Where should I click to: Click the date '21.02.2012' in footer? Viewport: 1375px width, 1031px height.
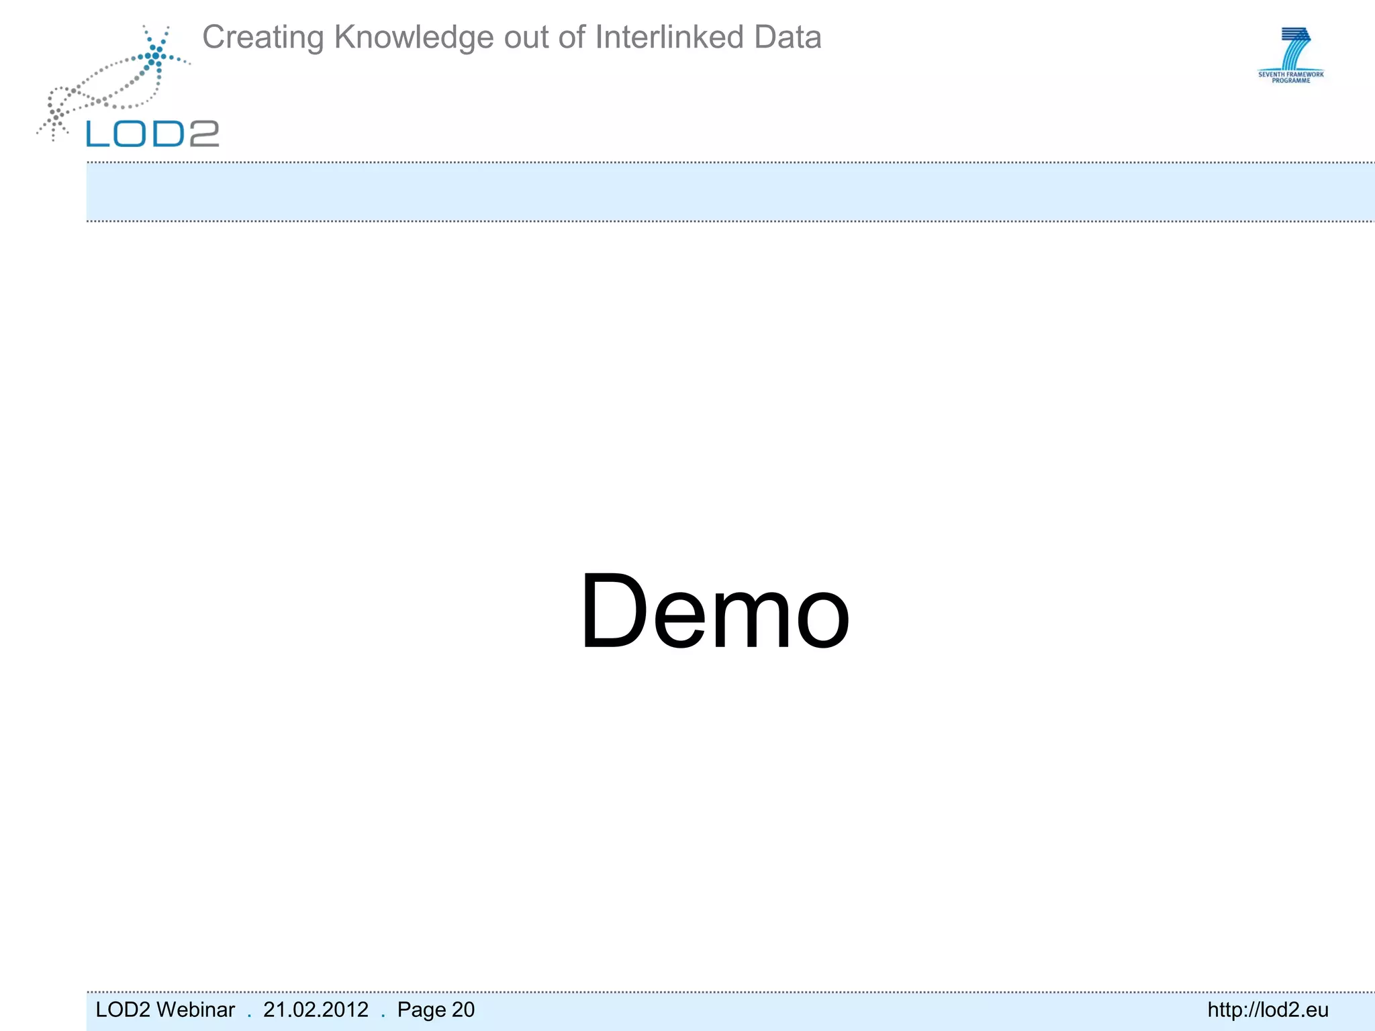[x=316, y=1010]
